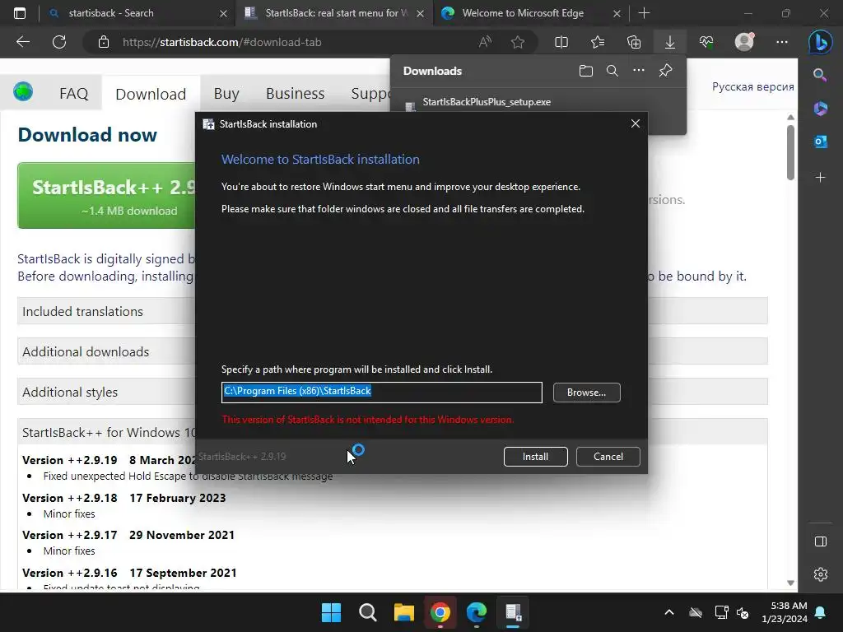Open sidebar settings gear
Viewport: 843px width, 632px height.
point(821,574)
